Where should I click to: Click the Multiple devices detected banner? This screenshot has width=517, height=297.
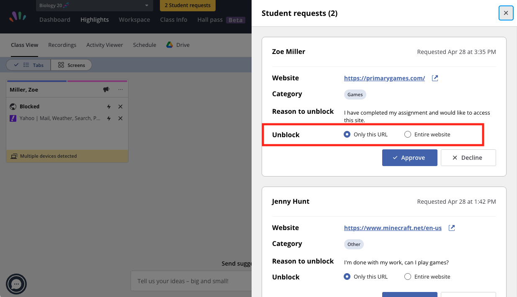(x=67, y=156)
